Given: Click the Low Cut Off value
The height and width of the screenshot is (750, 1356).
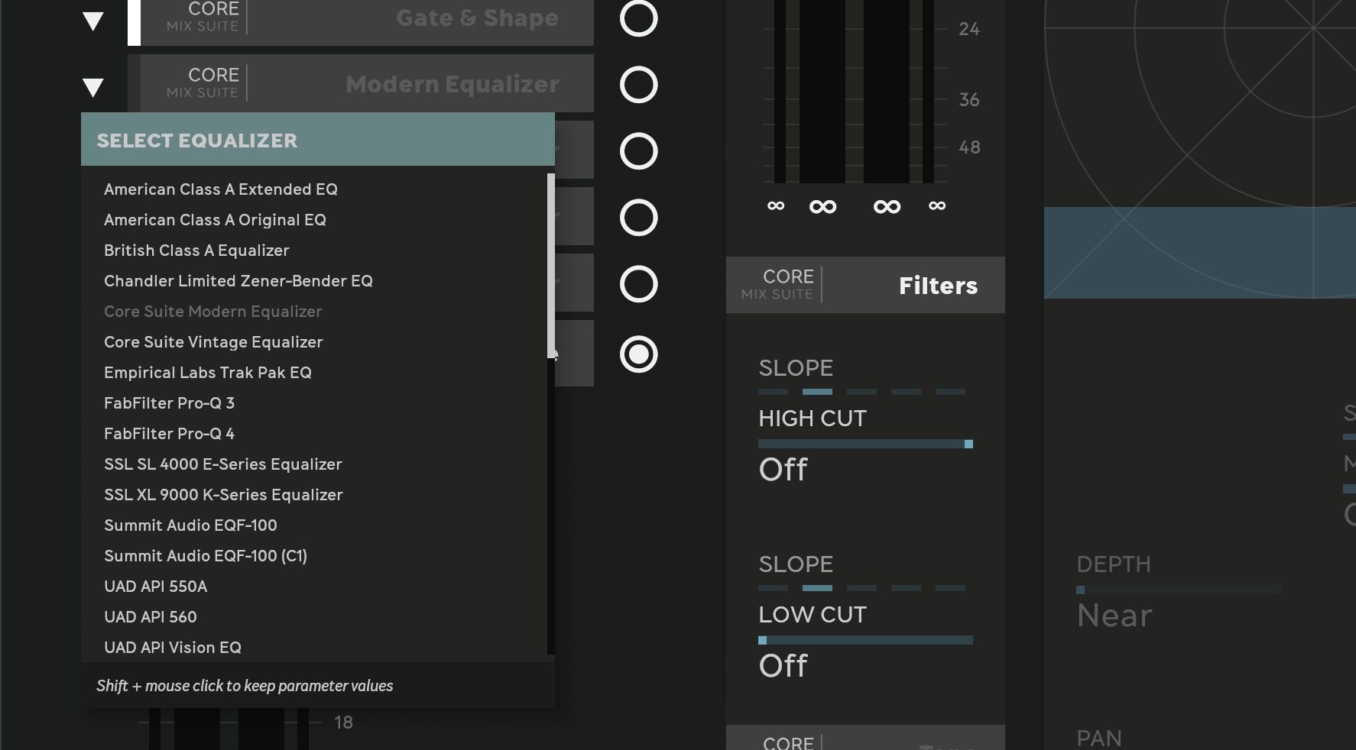Looking at the screenshot, I should [783, 665].
